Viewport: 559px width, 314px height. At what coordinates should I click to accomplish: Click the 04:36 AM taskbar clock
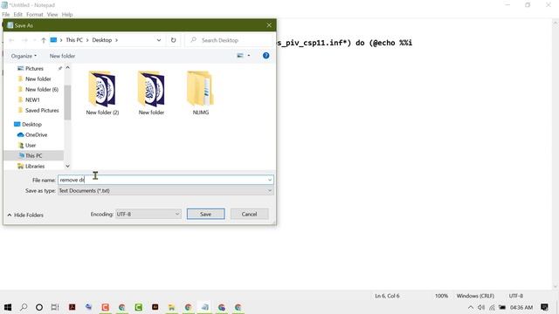click(521, 307)
